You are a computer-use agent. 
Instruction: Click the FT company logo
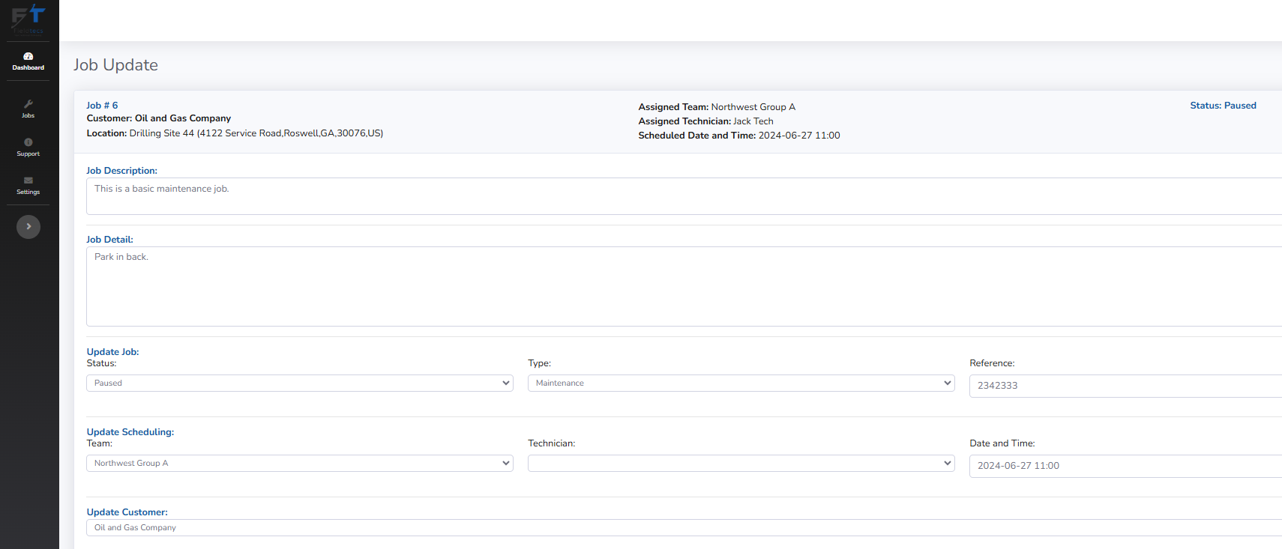click(x=28, y=18)
